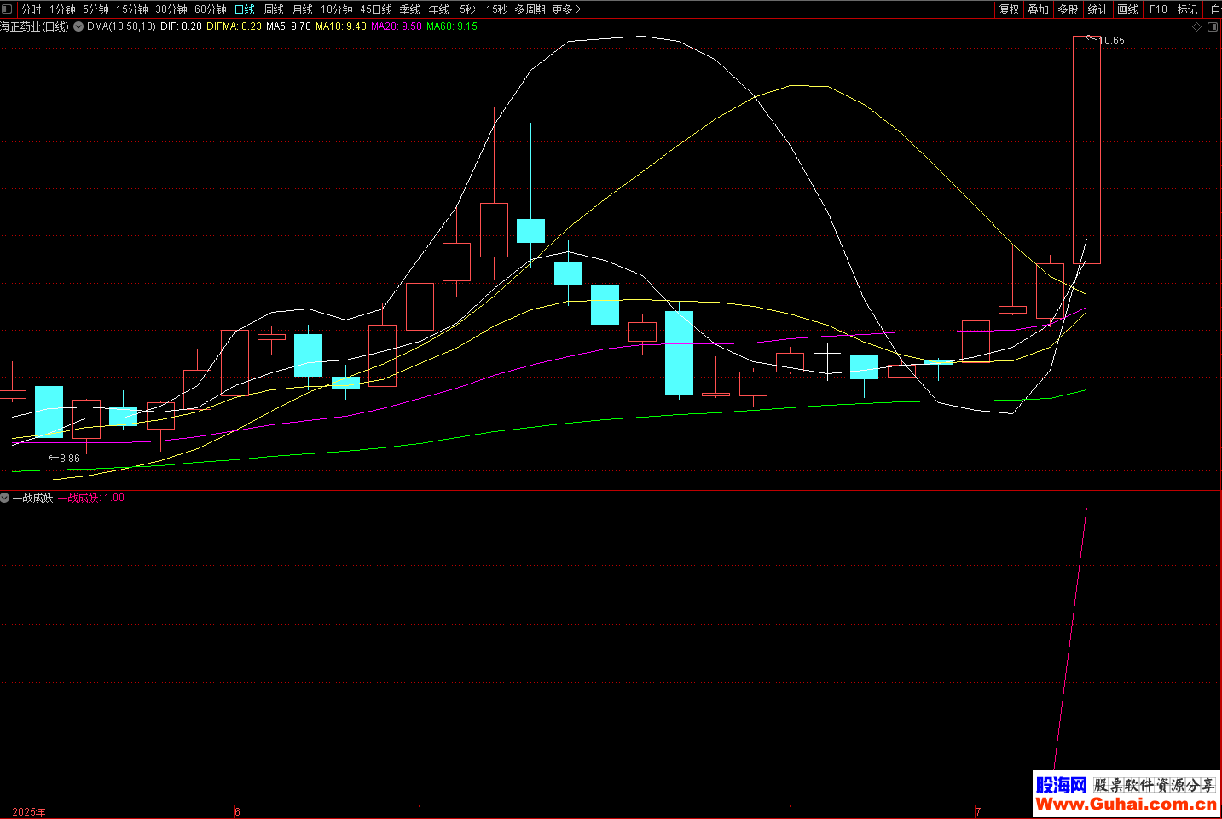Add stock to watchlist with +自 button
Image resolution: width=1222 pixels, height=819 pixels.
[x=1213, y=9]
